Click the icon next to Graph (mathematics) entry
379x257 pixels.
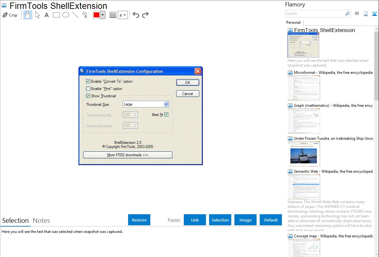point(290,106)
